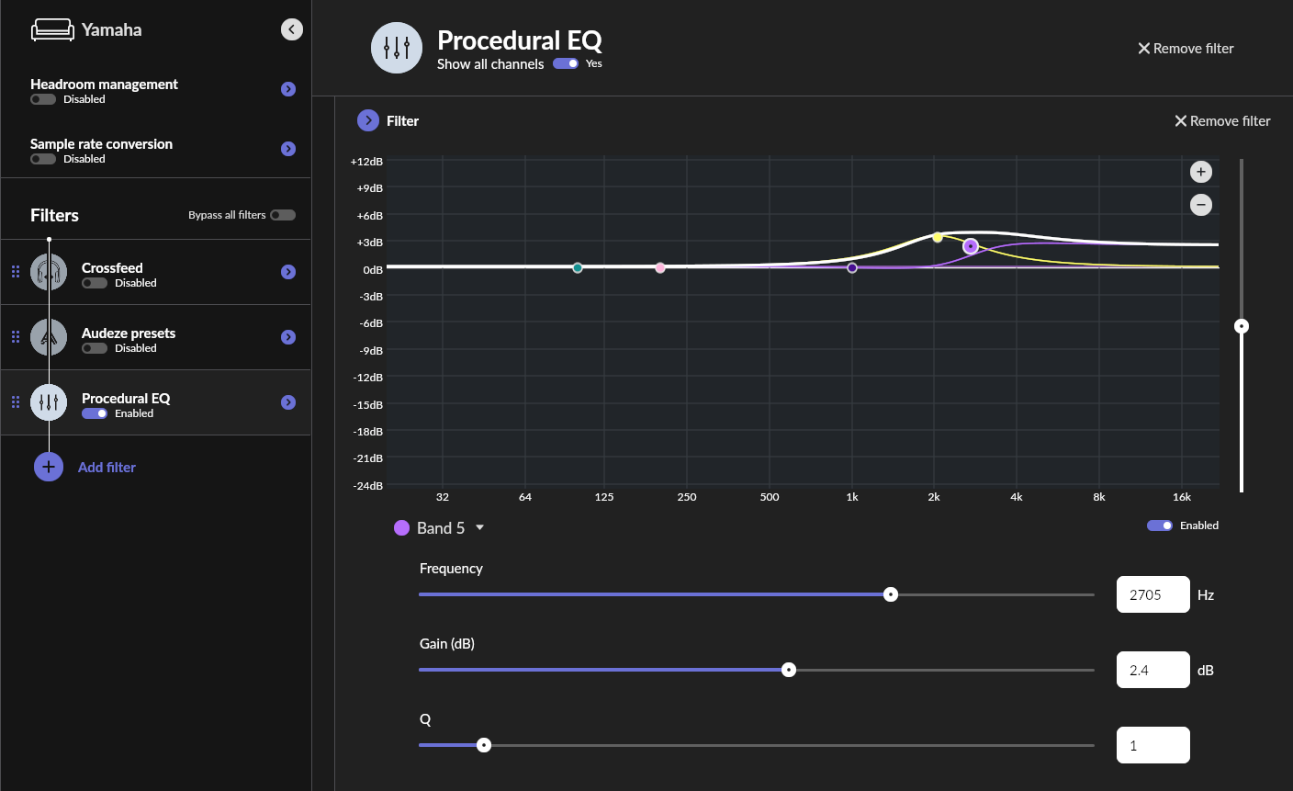Image resolution: width=1293 pixels, height=791 pixels.
Task: Click the top Remove filter button
Action: [1186, 49]
